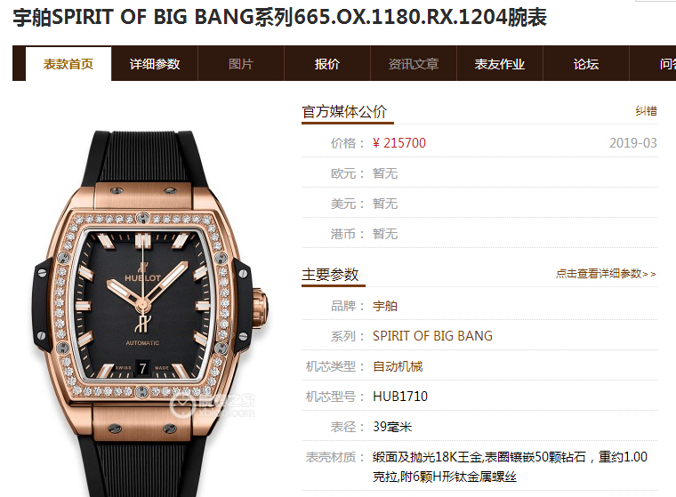Click the price ¥ 215700
This screenshot has width=676, height=497.
coord(399,142)
